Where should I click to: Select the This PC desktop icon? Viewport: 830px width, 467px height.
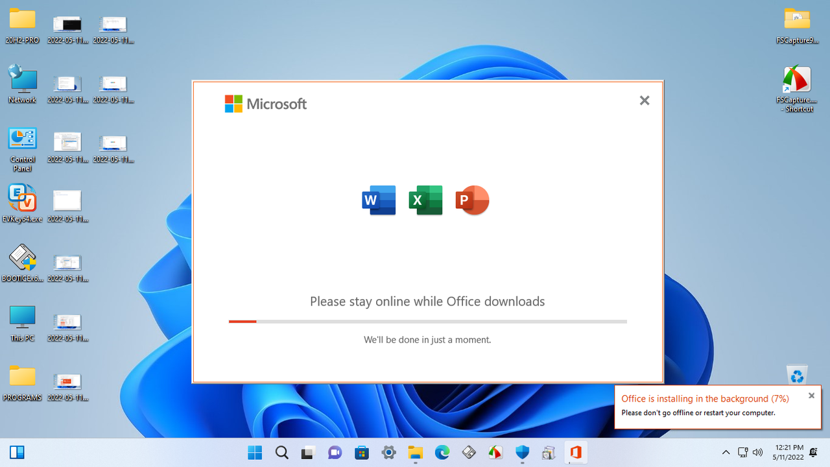[22, 323]
